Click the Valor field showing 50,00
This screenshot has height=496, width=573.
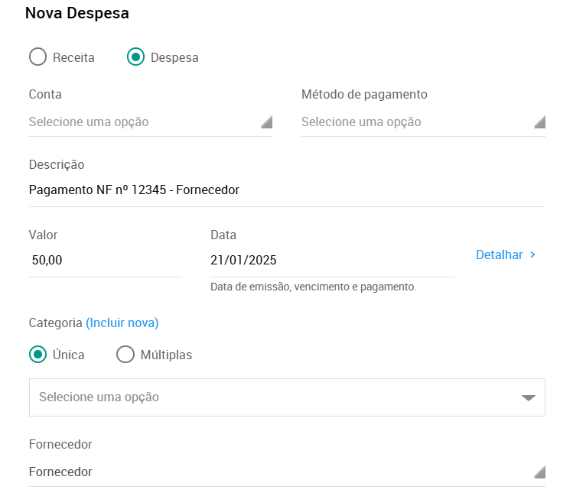click(x=106, y=260)
